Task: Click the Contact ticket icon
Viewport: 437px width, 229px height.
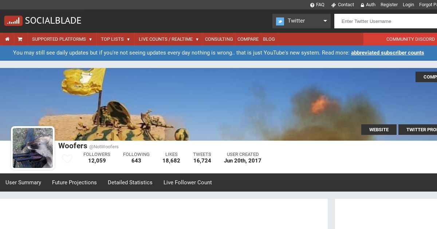Action: 333,5
